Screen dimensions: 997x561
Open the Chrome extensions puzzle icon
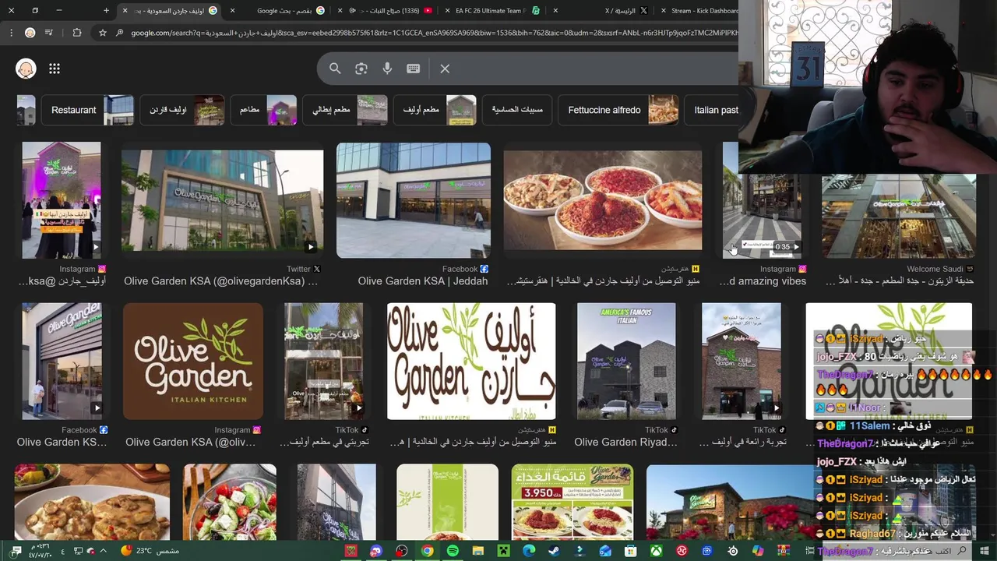click(76, 33)
